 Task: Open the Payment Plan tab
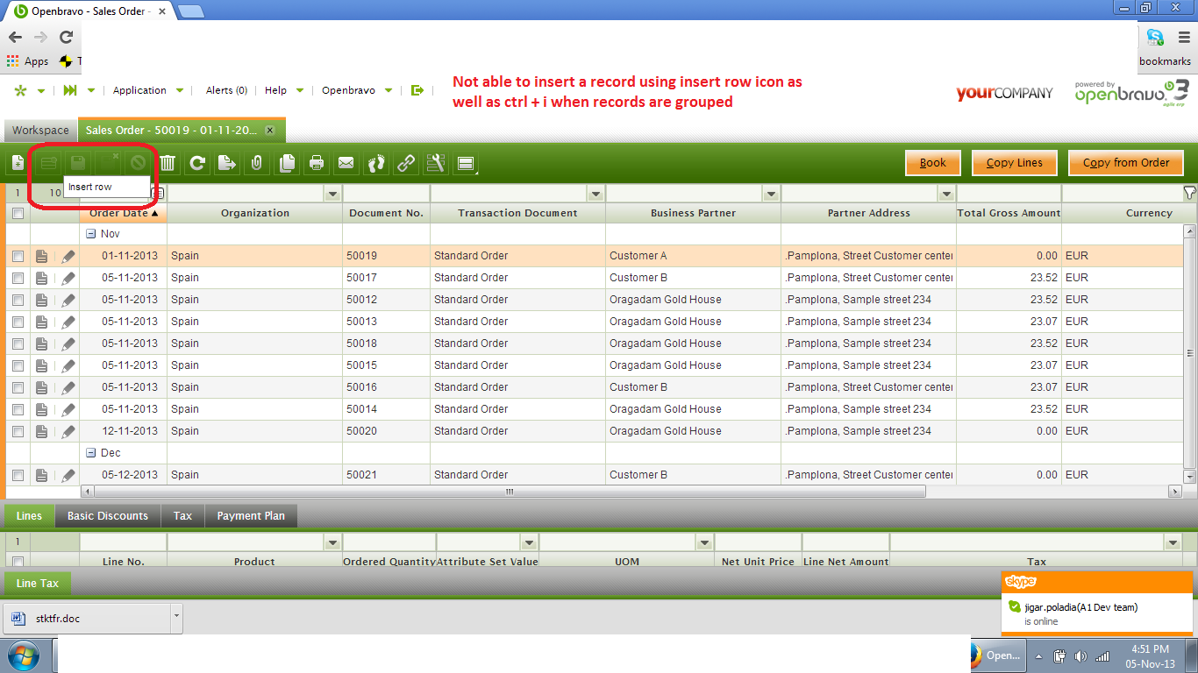click(x=251, y=516)
